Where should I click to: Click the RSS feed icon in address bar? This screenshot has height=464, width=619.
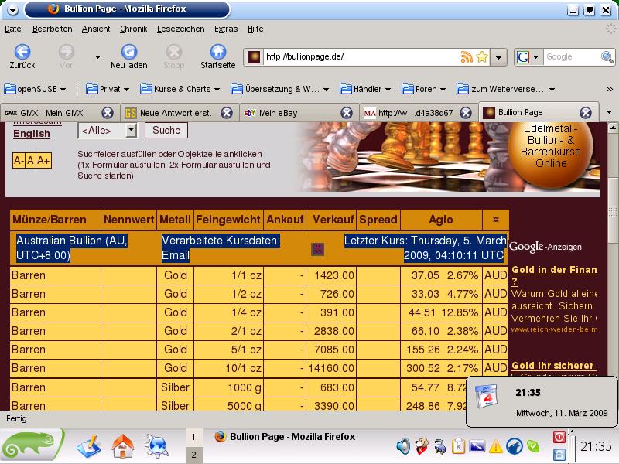click(x=467, y=57)
